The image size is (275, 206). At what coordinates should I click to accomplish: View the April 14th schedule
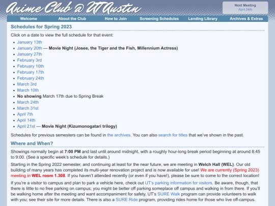(x=26, y=121)
